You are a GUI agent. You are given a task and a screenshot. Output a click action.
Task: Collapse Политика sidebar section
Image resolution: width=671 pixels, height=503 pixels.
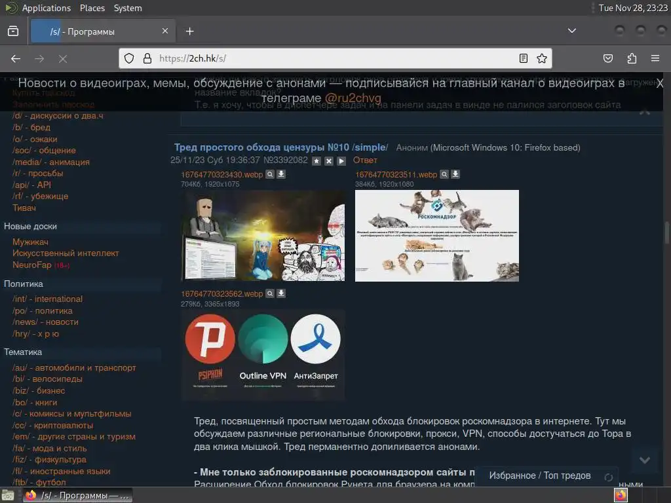click(x=24, y=284)
